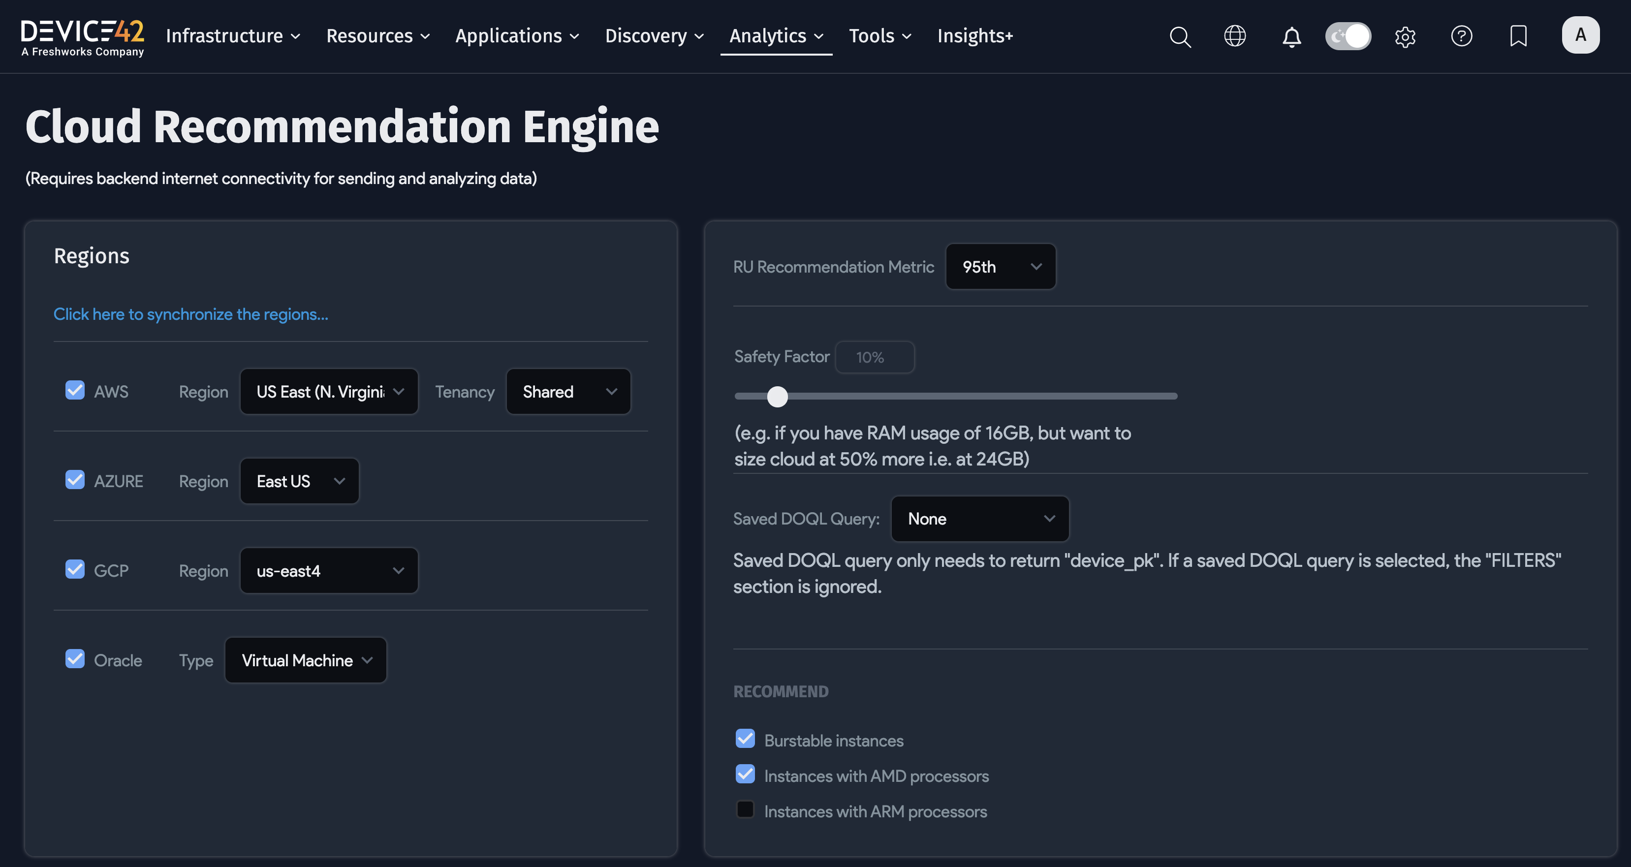Image resolution: width=1631 pixels, height=867 pixels.
Task: Open the bookmarks icon
Action: pyautogui.click(x=1518, y=36)
